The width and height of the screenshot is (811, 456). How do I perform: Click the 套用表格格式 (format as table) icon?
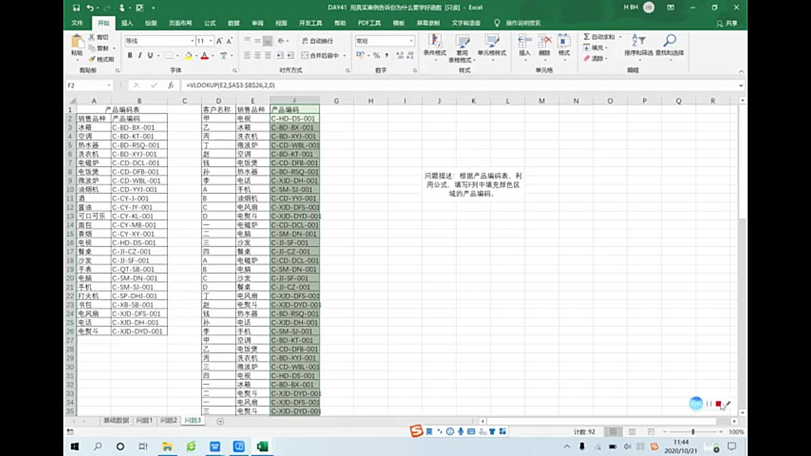[x=463, y=46]
